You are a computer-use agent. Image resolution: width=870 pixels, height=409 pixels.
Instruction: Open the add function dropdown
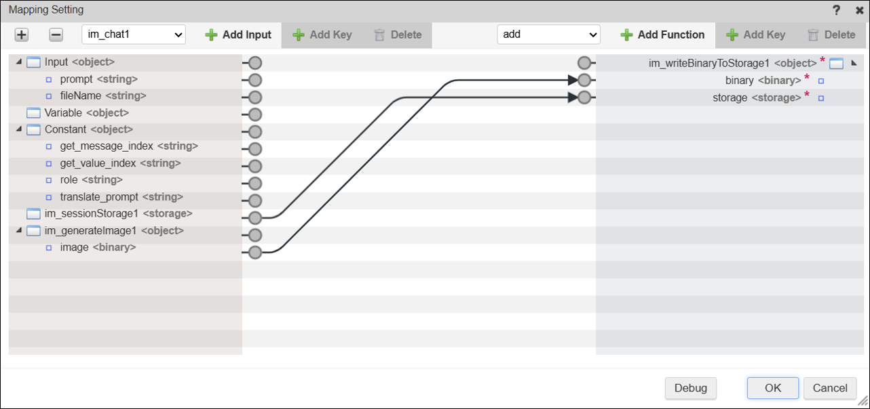(x=548, y=35)
